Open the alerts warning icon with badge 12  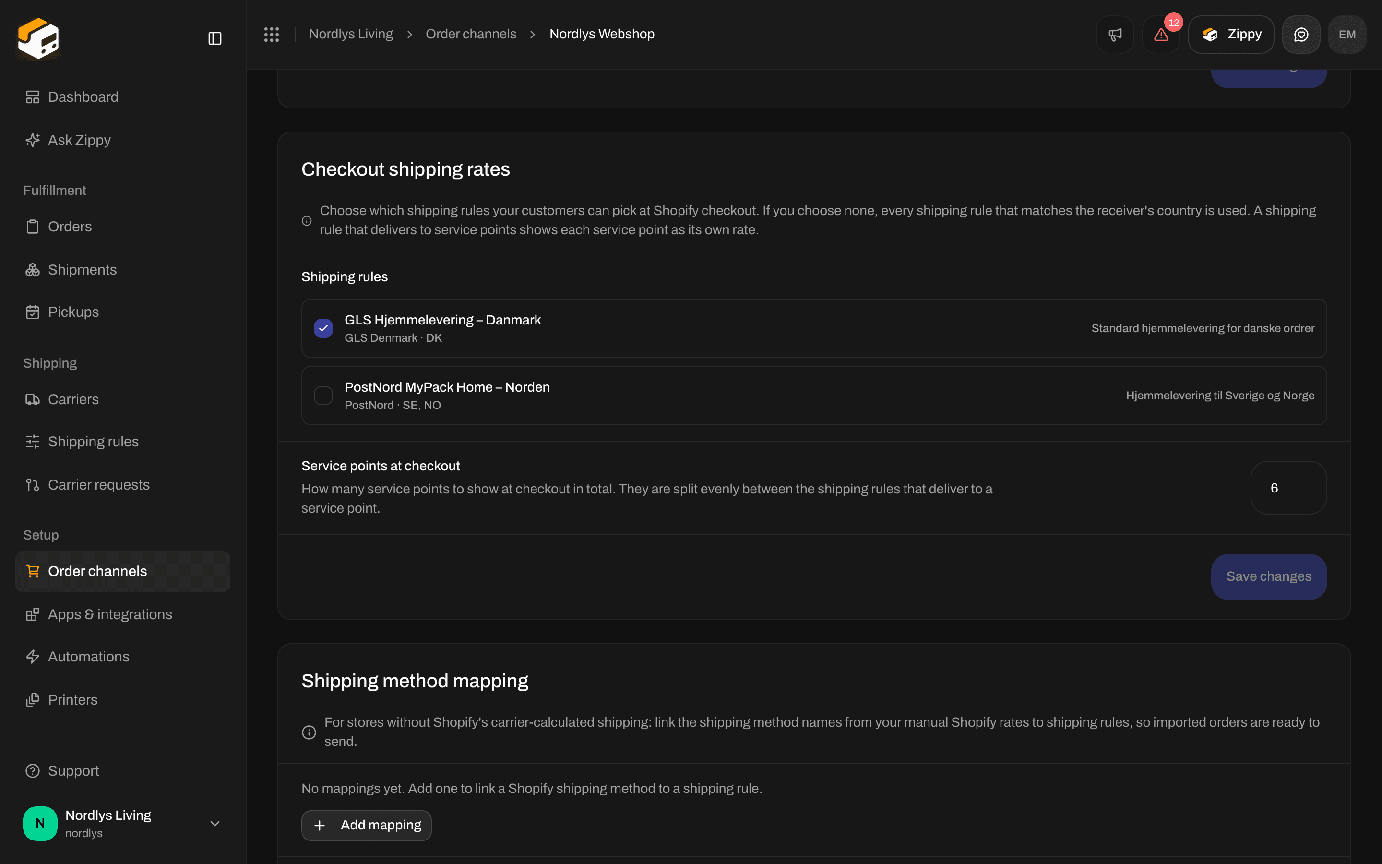click(x=1161, y=34)
